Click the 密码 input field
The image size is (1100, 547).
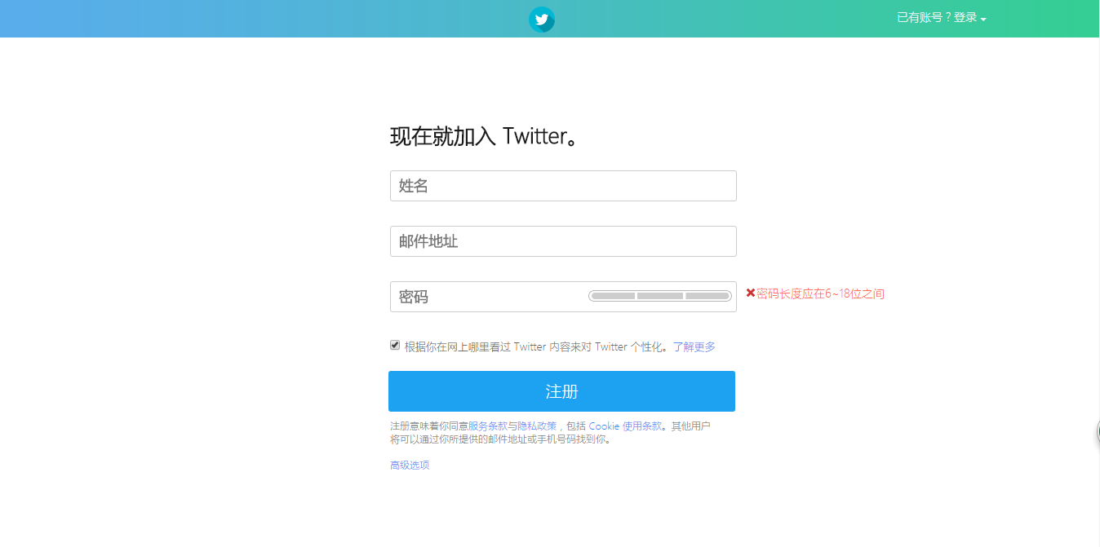(563, 297)
